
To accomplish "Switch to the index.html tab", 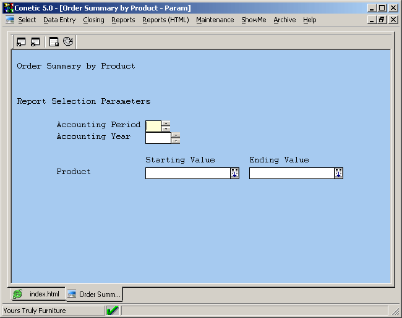I will 37,294.
